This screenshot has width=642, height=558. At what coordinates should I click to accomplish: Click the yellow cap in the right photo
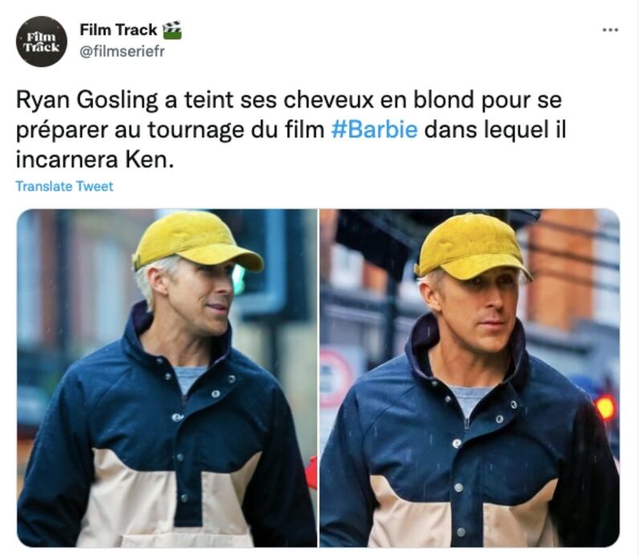click(472, 247)
